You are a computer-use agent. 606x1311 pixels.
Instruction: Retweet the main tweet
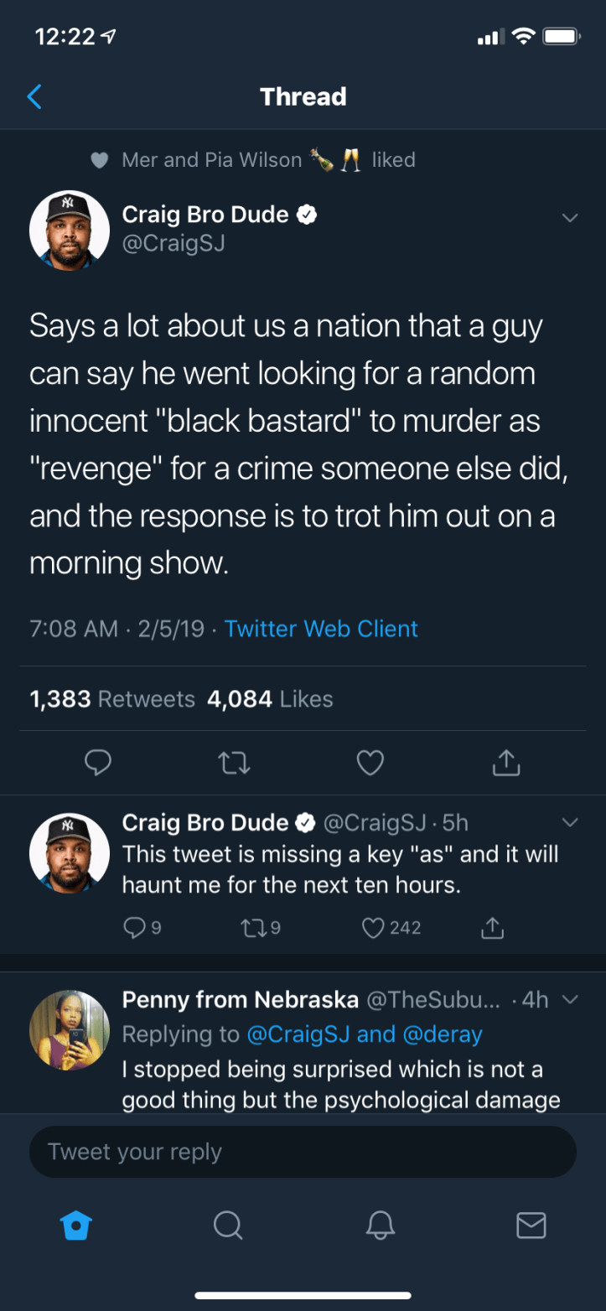coord(234,762)
